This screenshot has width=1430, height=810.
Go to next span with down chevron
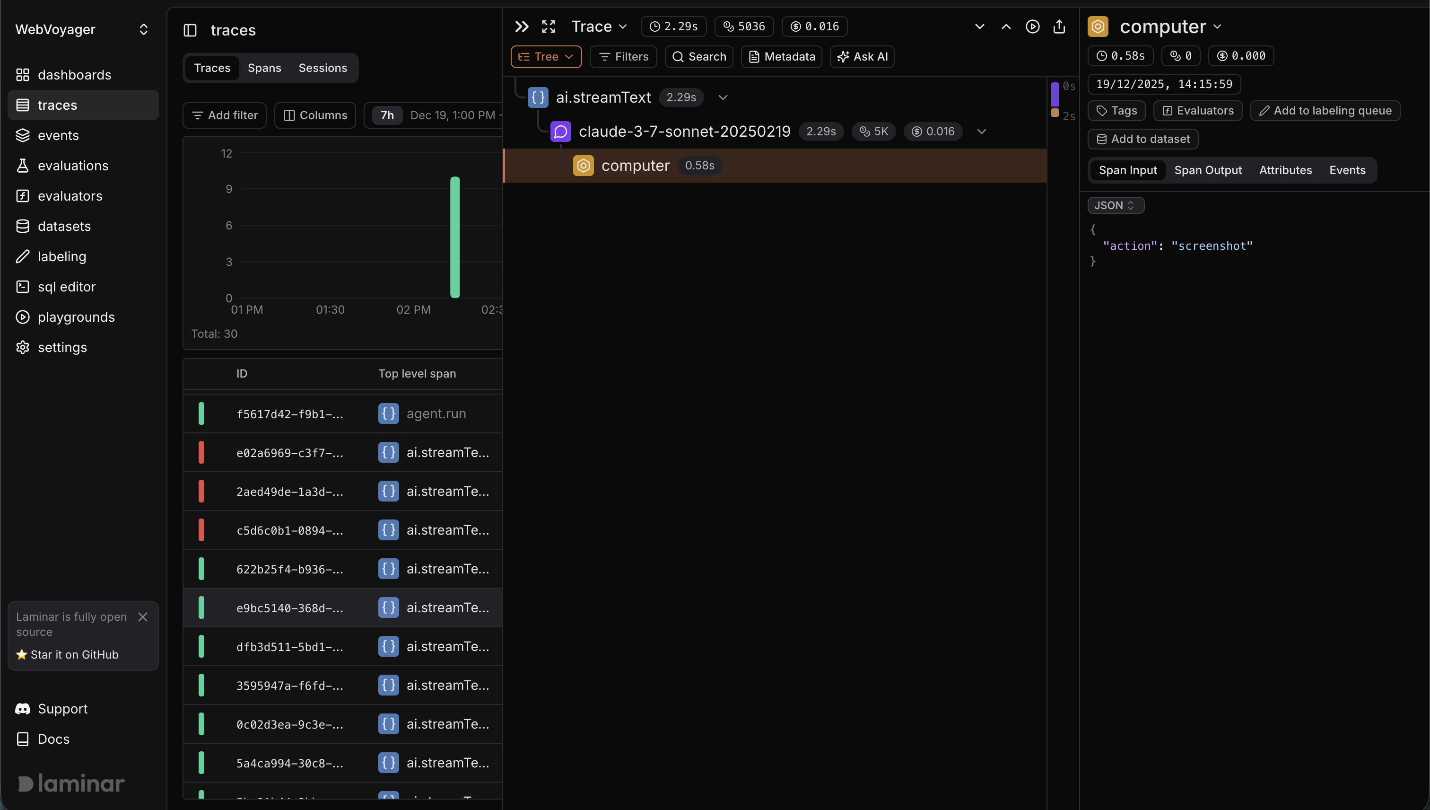pyautogui.click(x=980, y=26)
